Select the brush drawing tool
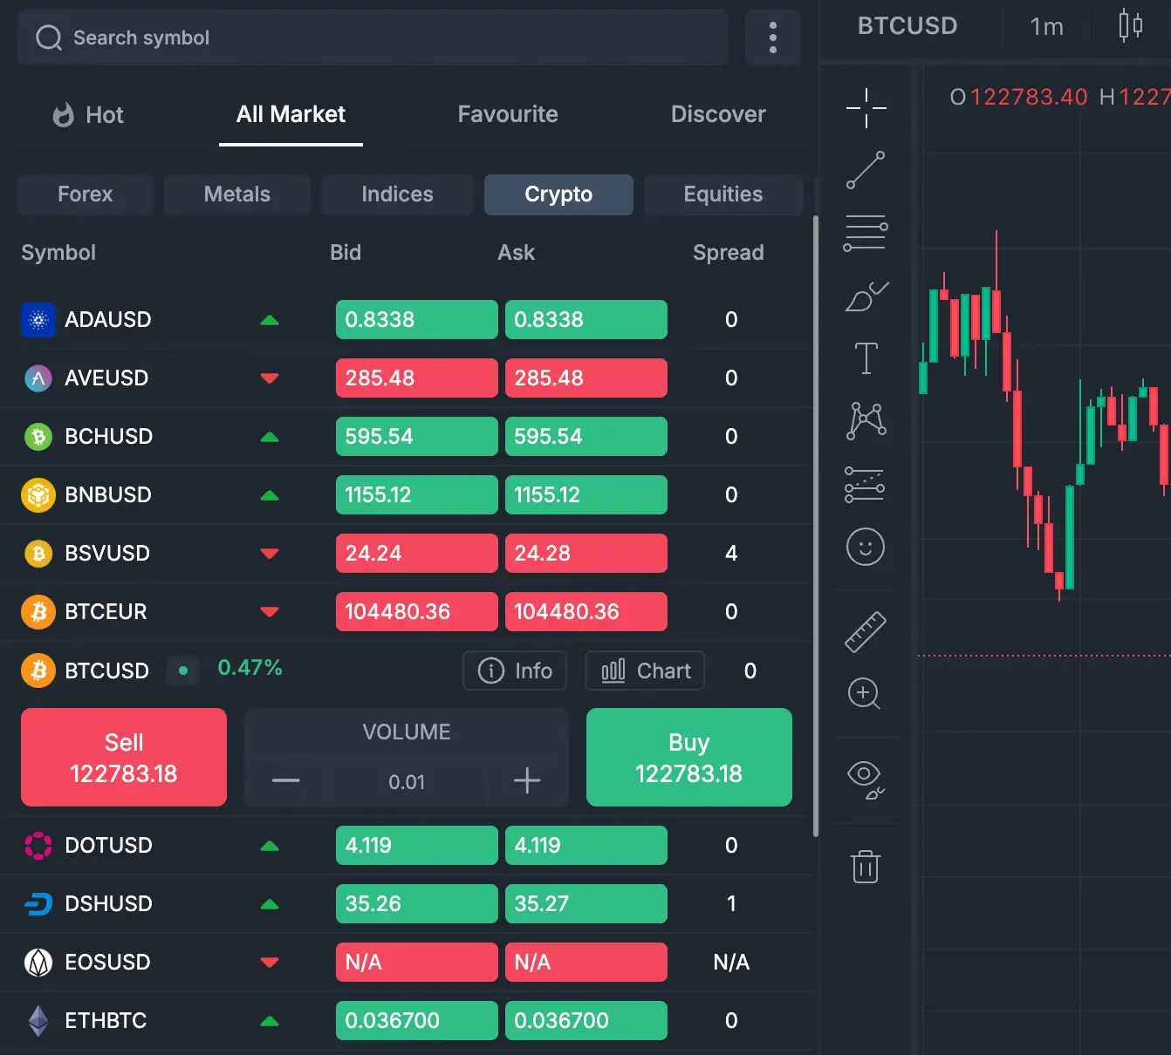Image resolution: width=1171 pixels, height=1055 pixels. tap(866, 296)
